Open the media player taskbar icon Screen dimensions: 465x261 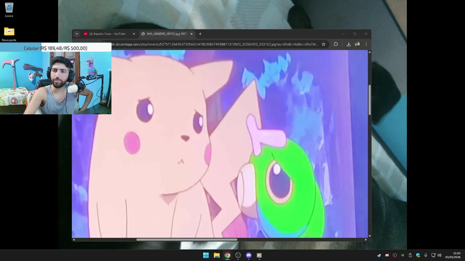(x=259, y=255)
